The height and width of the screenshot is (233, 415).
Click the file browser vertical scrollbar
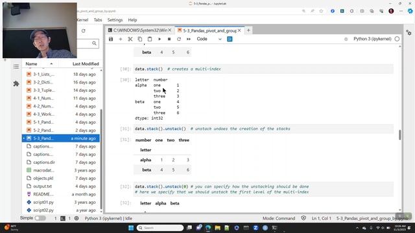101,159
